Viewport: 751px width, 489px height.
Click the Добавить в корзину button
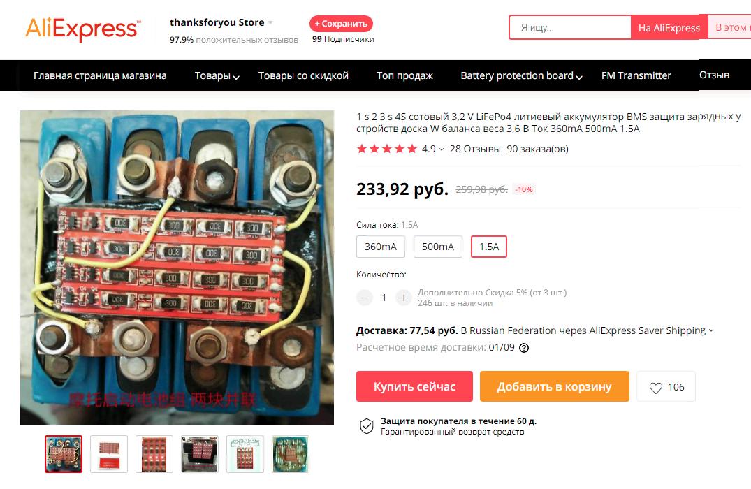(x=554, y=386)
